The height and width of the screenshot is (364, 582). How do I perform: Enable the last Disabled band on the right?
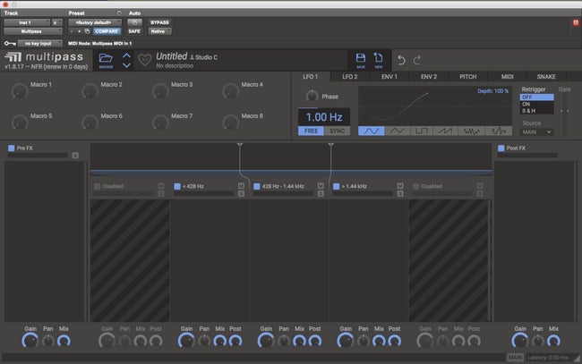tap(415, 186)
